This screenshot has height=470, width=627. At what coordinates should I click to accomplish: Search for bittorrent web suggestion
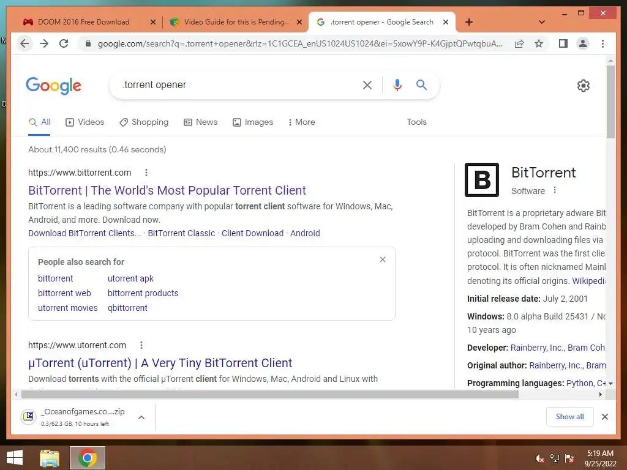64,293
